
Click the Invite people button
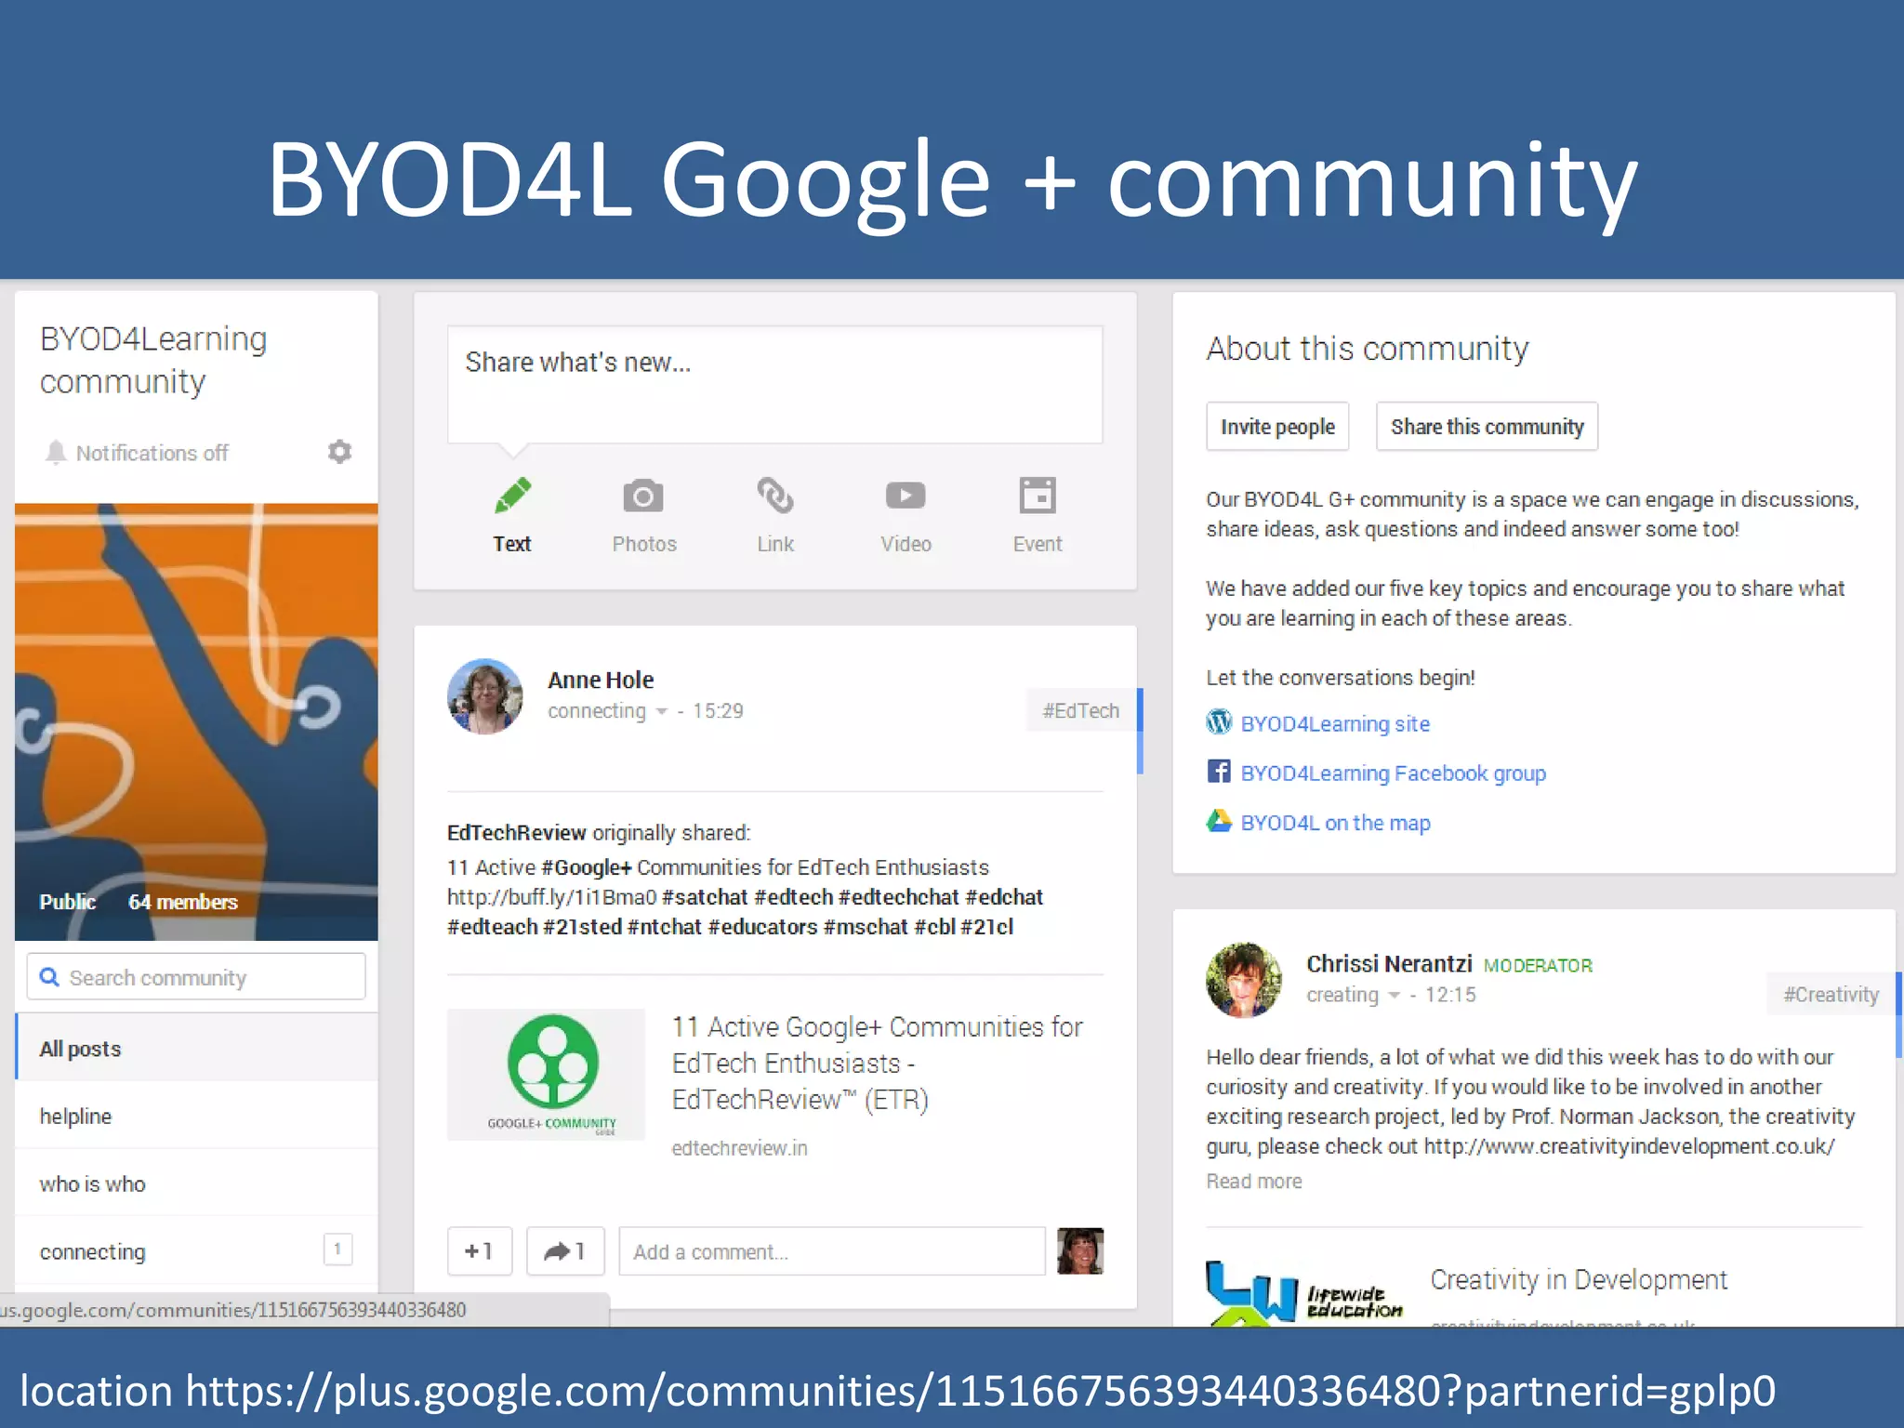pyautogui.click(x=1277, y=427)
